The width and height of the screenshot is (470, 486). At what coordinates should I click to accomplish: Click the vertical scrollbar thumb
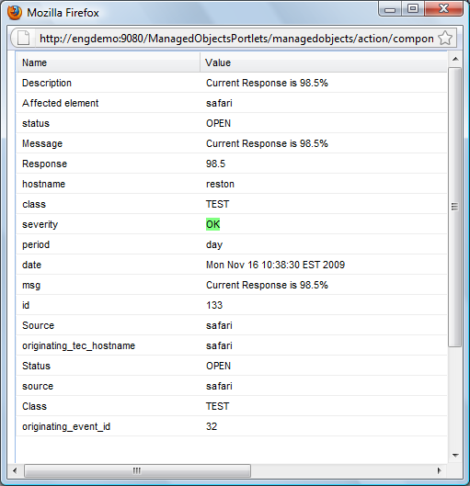(x=454, y=207)
